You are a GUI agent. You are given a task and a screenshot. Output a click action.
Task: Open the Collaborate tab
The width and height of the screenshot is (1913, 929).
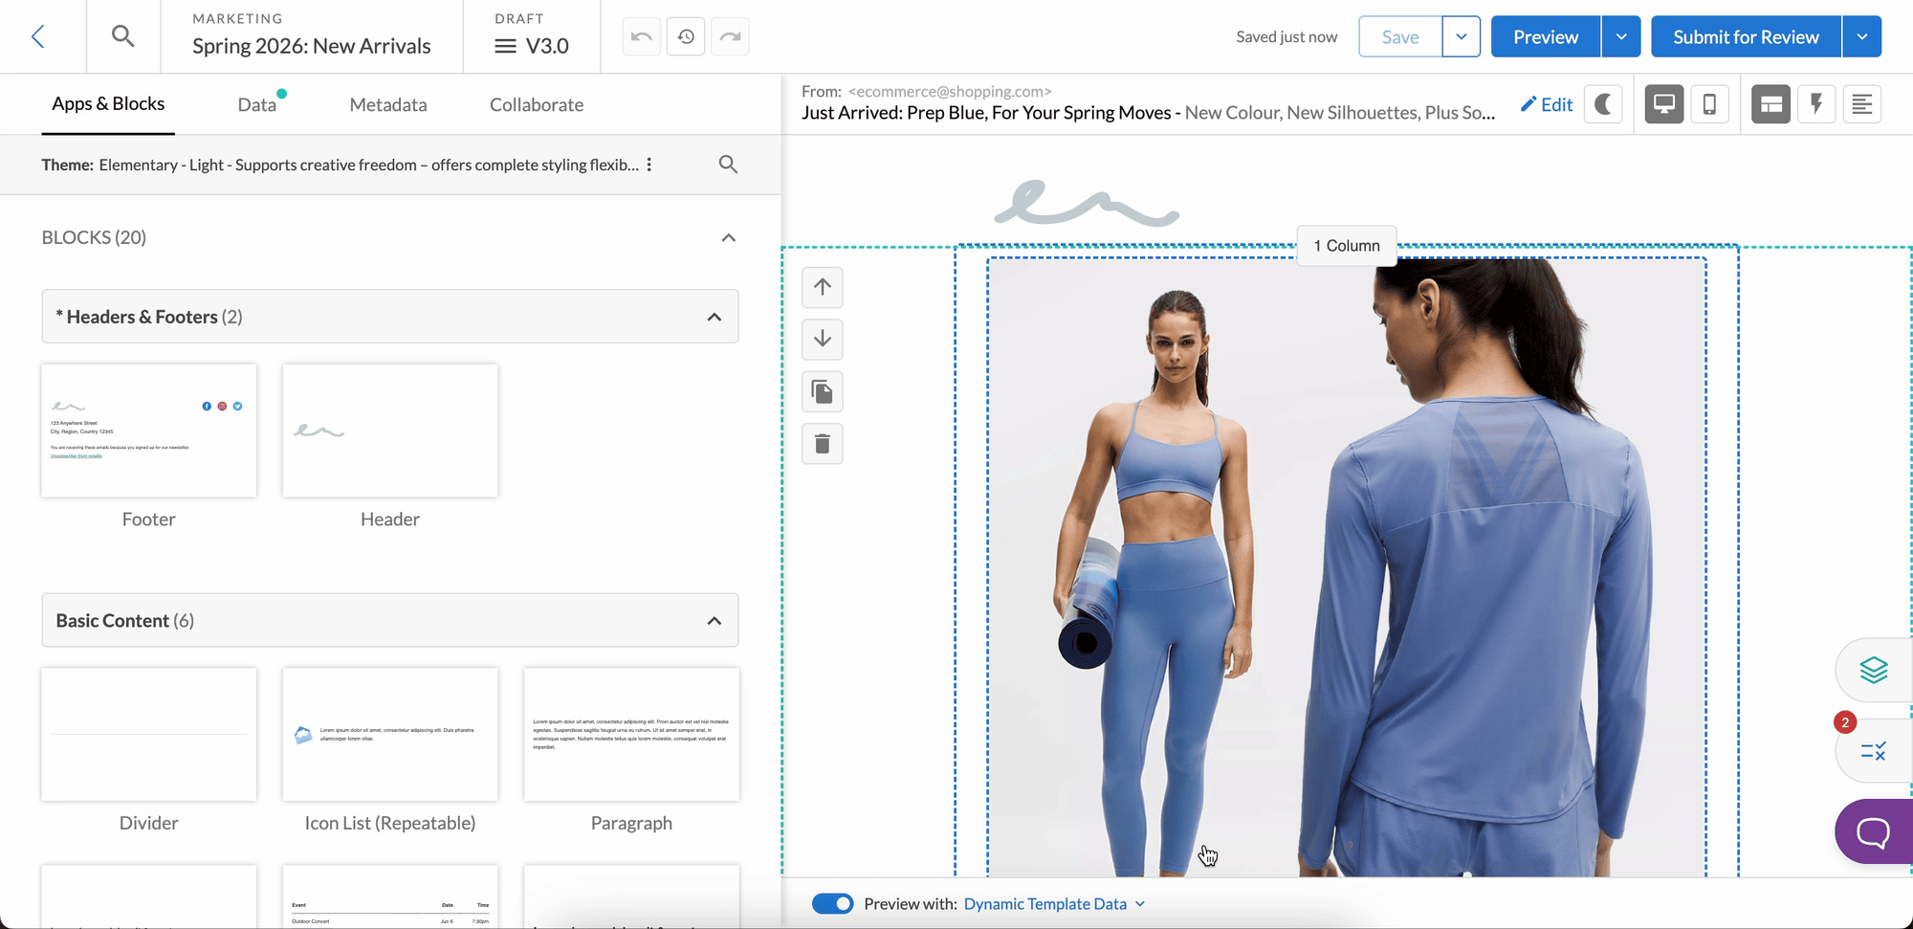[536, 104]
